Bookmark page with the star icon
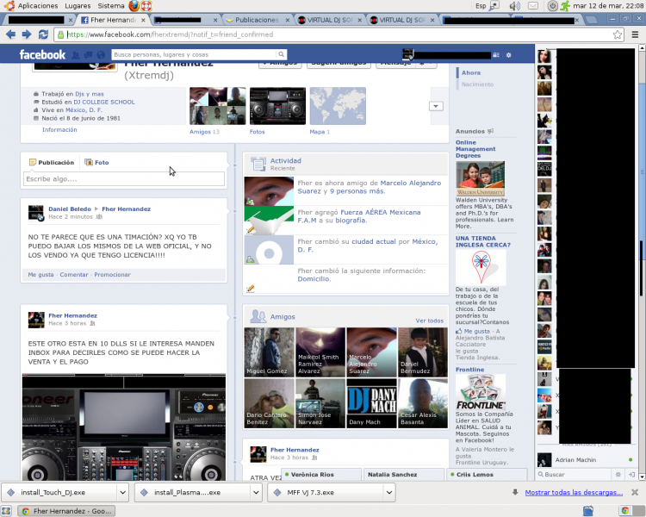This screenshot has height=517, width=646. tap(618, 34)
